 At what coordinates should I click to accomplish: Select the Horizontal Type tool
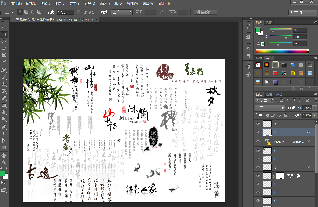point(4,134)
